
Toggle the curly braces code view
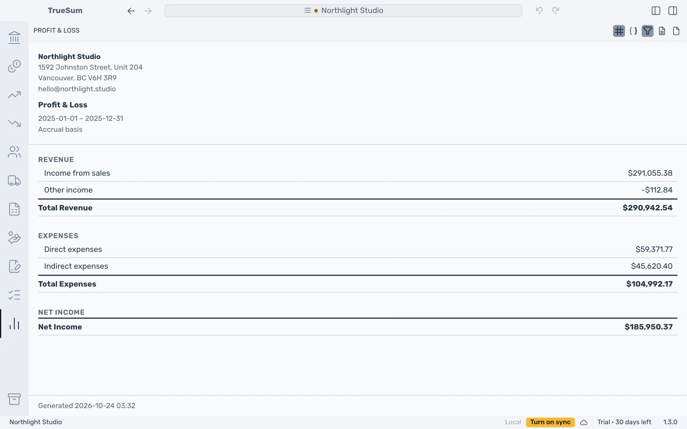(x=633, y=31)
